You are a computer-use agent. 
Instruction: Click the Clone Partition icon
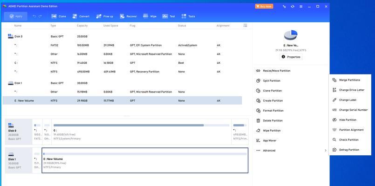[258, 91]
